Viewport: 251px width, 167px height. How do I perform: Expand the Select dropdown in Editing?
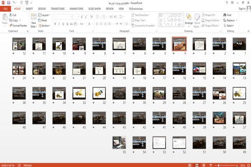pyautogui.click(x=229, y=26)
